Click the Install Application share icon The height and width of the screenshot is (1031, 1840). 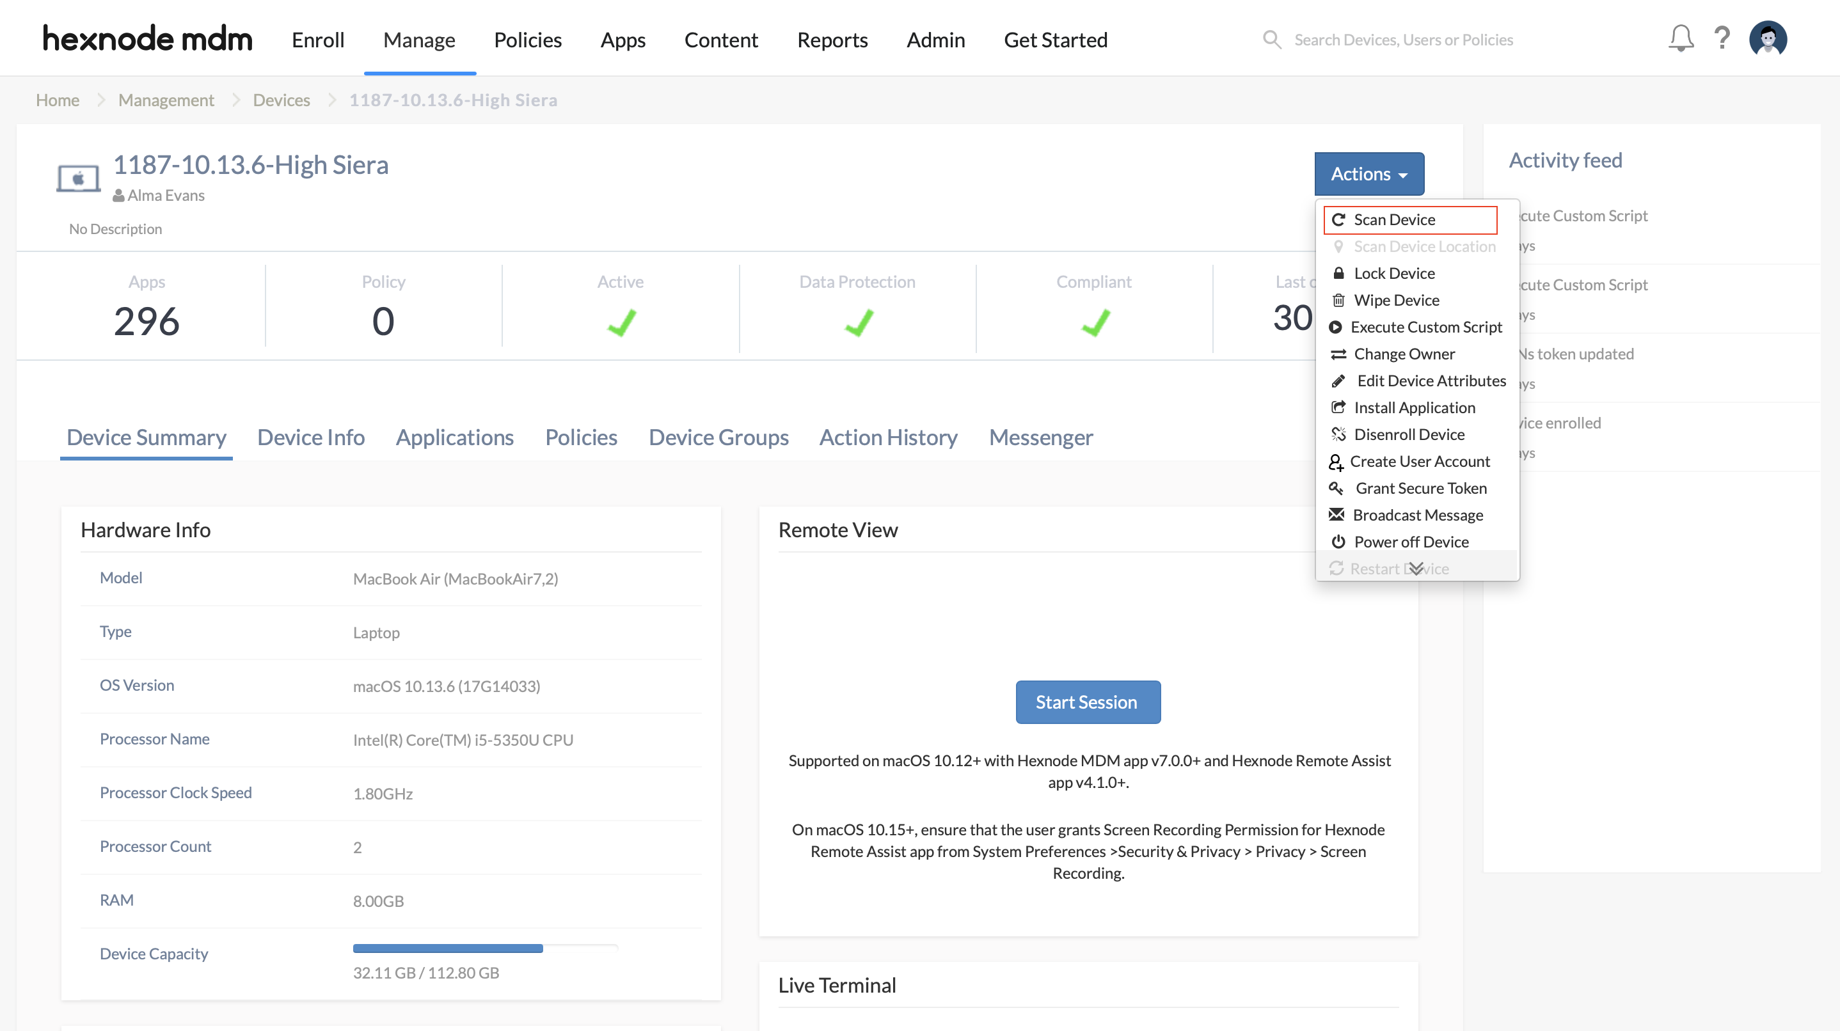click(x=1338, y=407)
